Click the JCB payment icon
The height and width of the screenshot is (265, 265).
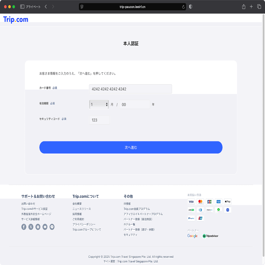click(x=209, y=202)
